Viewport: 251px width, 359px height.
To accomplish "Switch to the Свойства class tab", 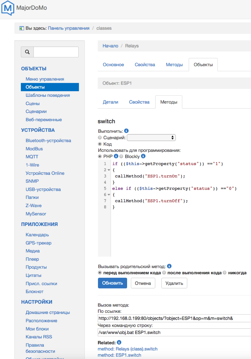I will point(145,65).
